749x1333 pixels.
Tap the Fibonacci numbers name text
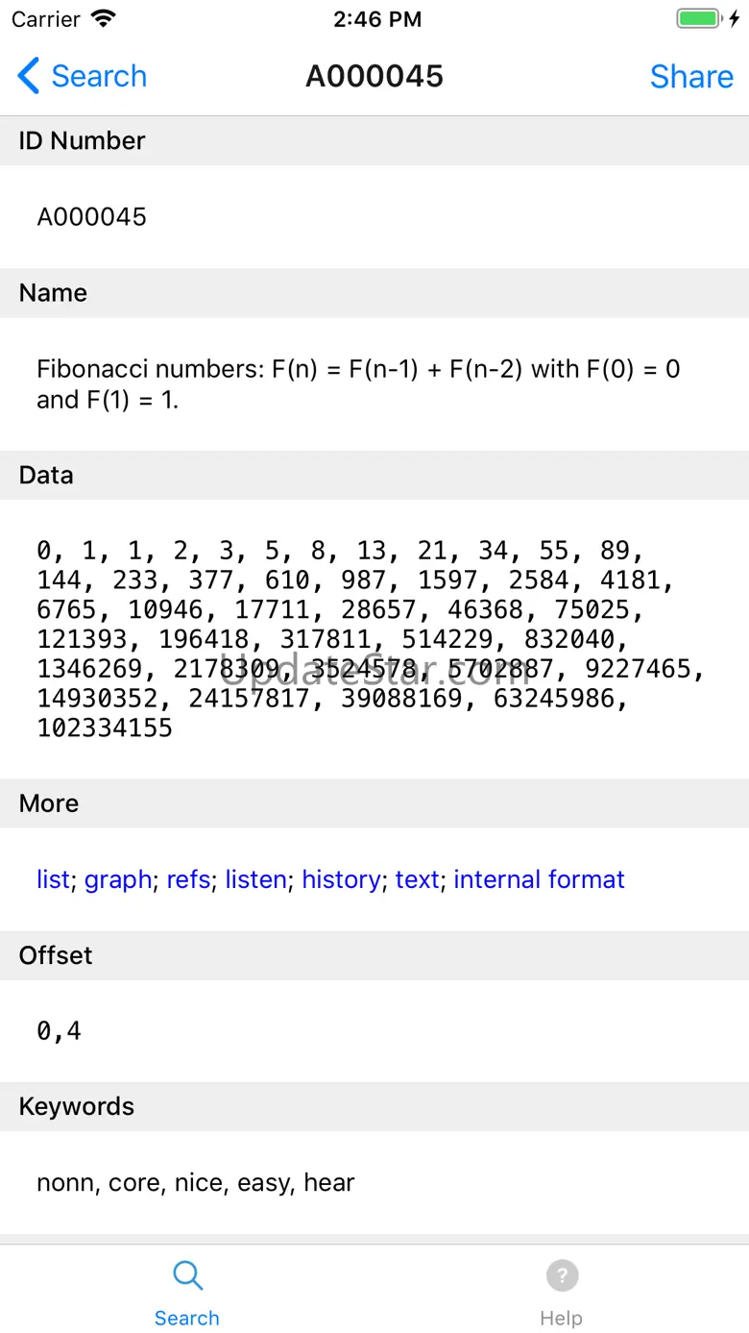(358, 383)
